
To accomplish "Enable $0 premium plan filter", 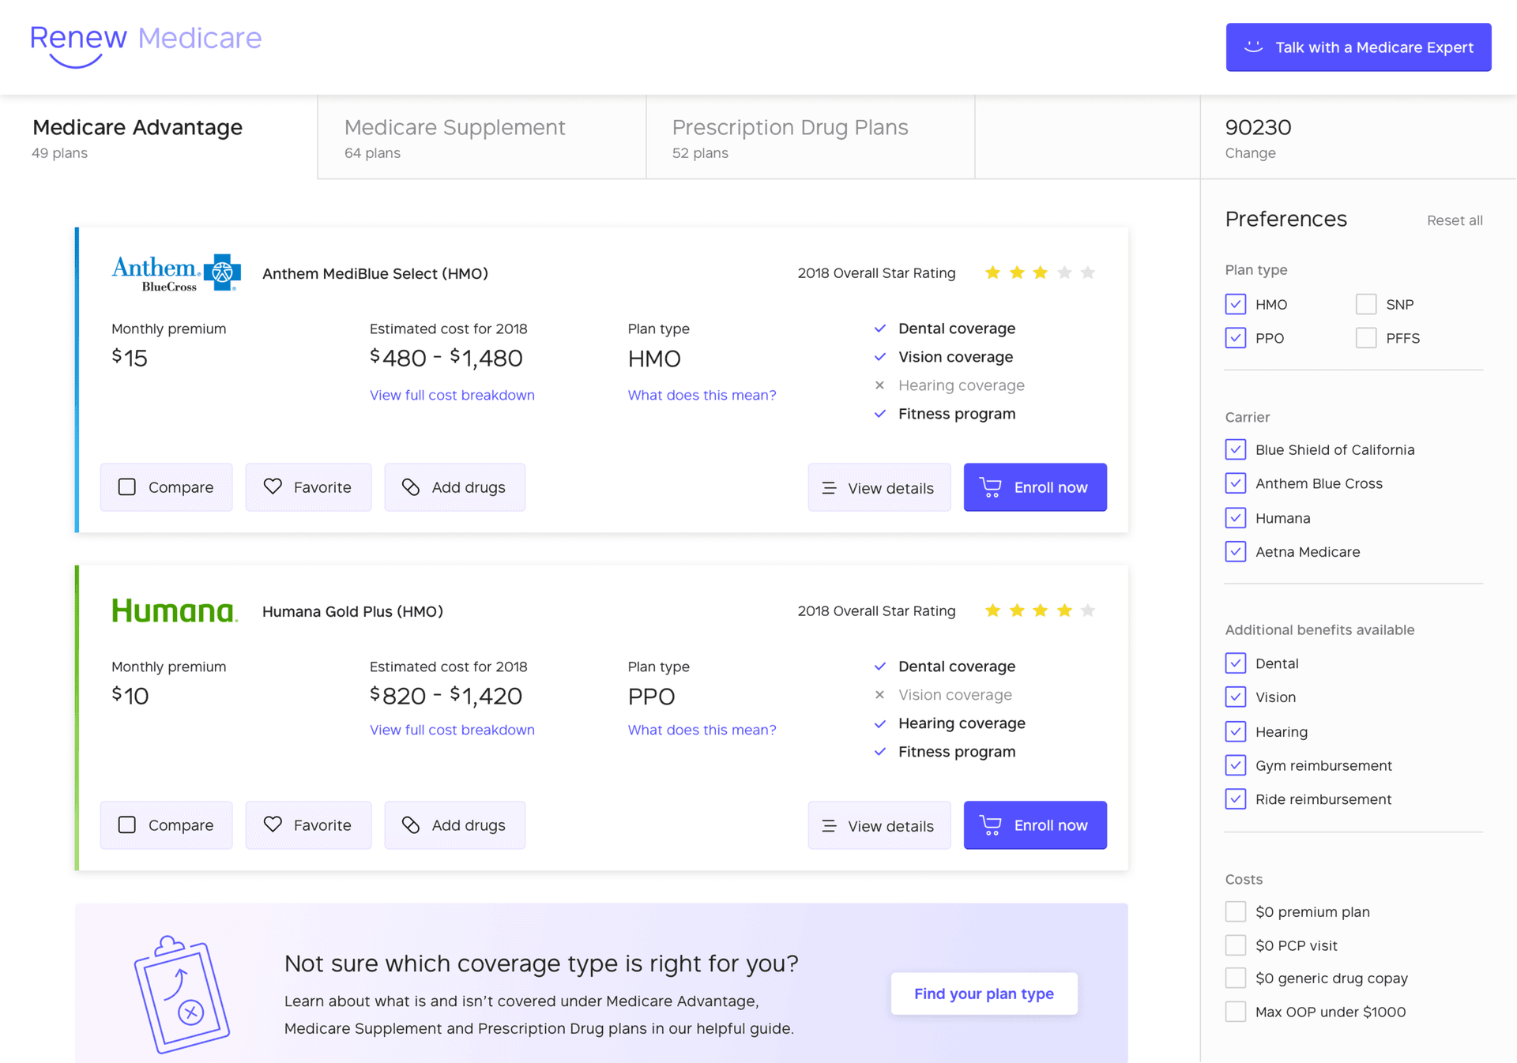I will (x=1236, y=911).
